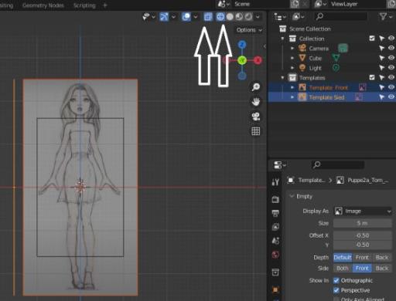Uncheck the Templates collection checkbox

pos(372,77)
